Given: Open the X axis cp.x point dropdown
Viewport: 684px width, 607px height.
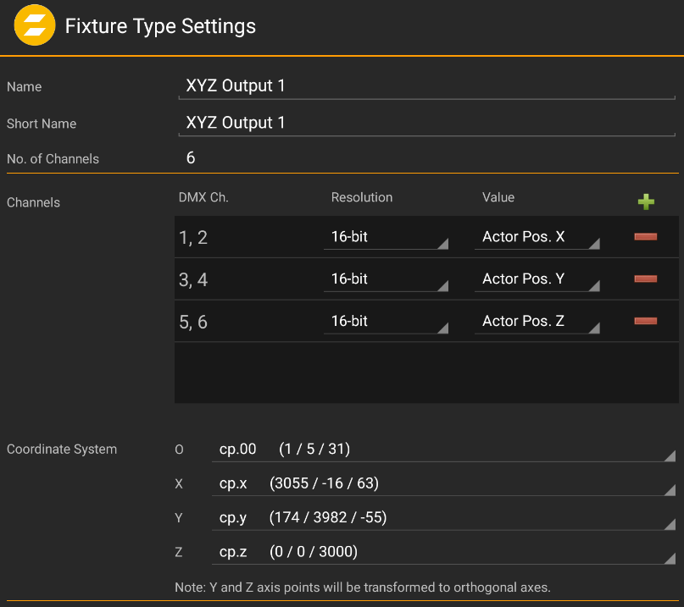Looking at the screenshot, I should [443, 484].
